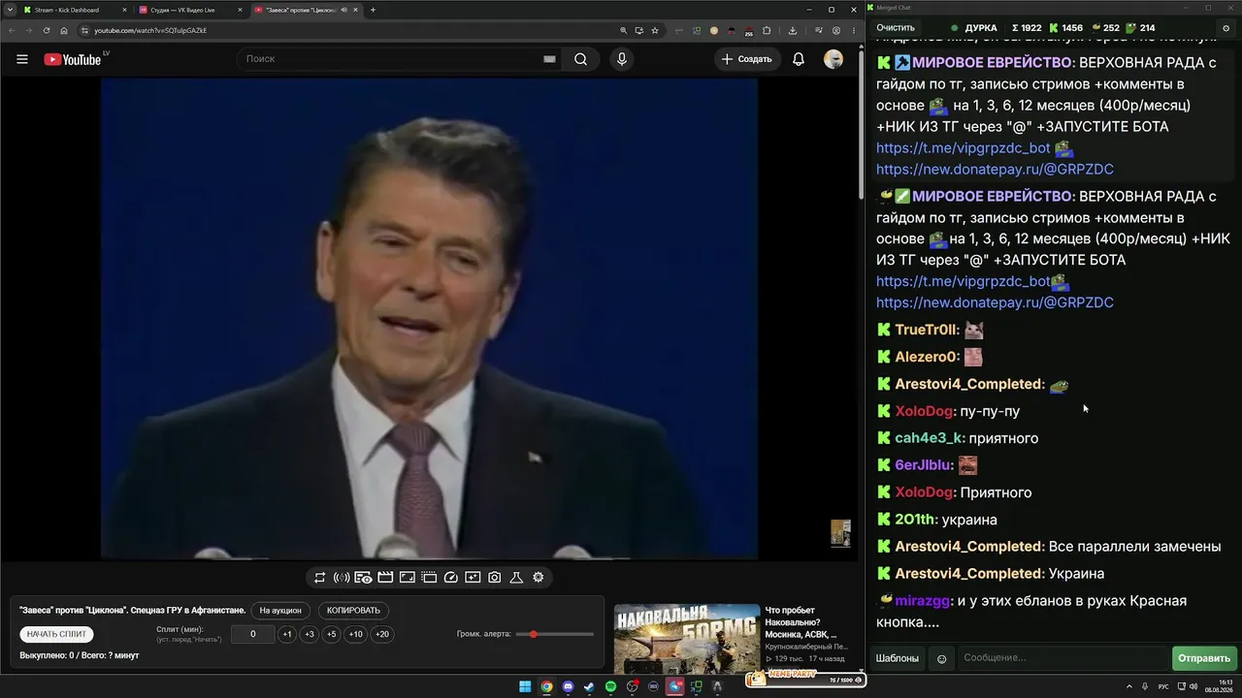This screenshot has width=1242, height=698.
Task: Close the Stream - Kick Dashboard tab
Action: [x=124, y=10]
